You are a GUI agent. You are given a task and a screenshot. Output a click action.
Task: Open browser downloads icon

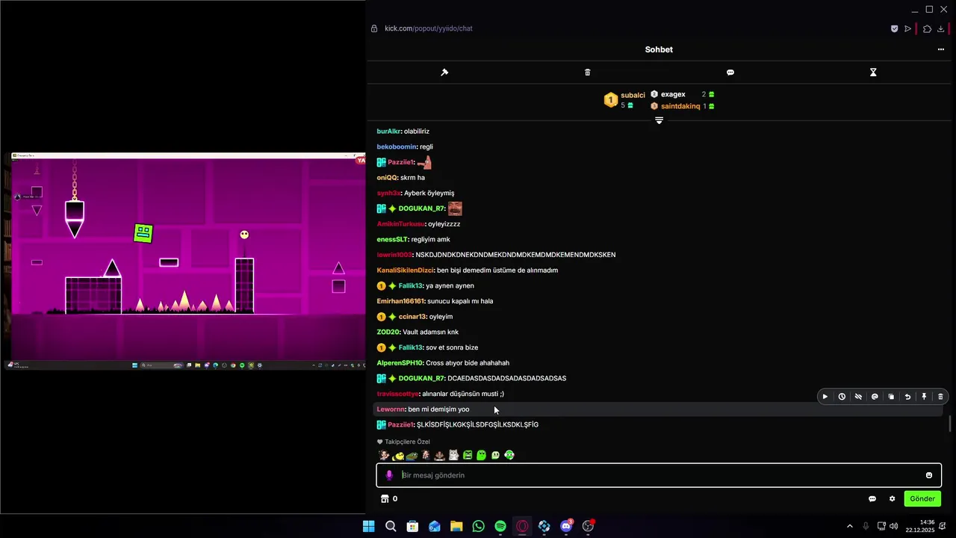point(941,28)
